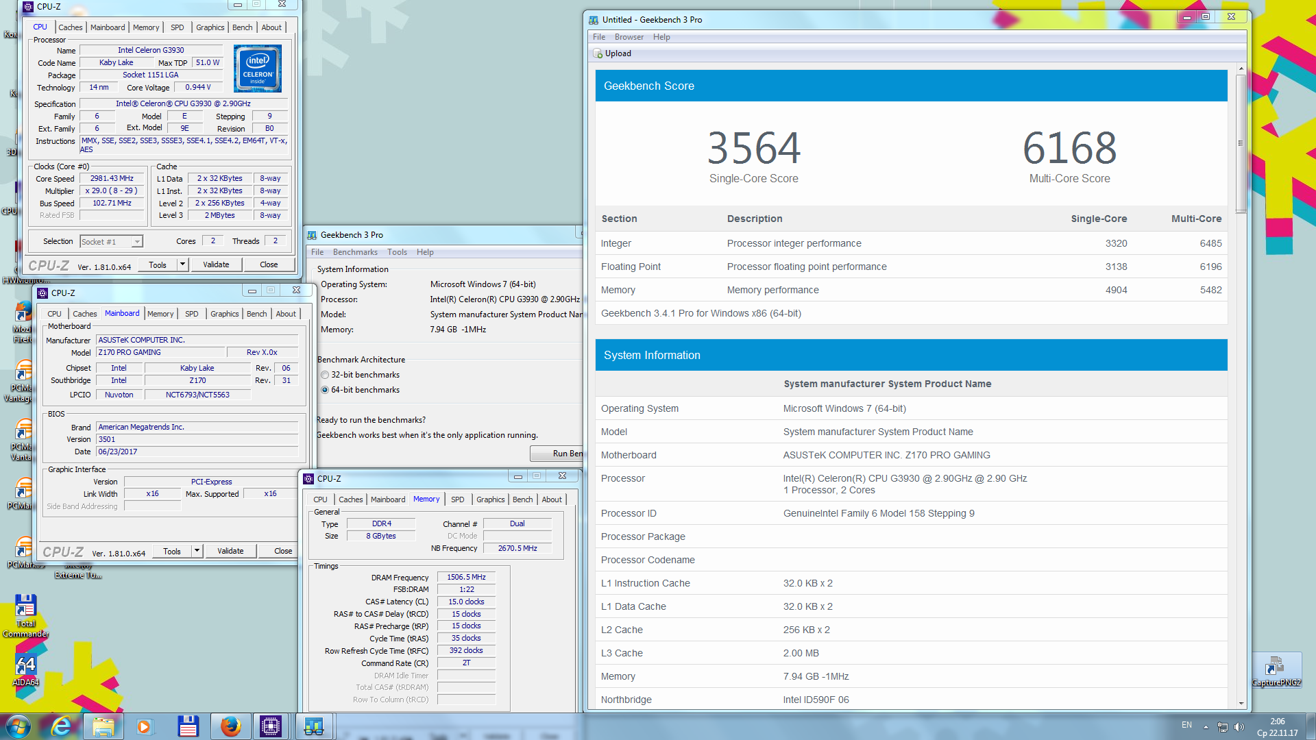Image resolution: width=1316 pixels, height=740 pixels.
Task: Open the Mozilla Firefox desktop shortcut
Action: [x=23, y=322]
